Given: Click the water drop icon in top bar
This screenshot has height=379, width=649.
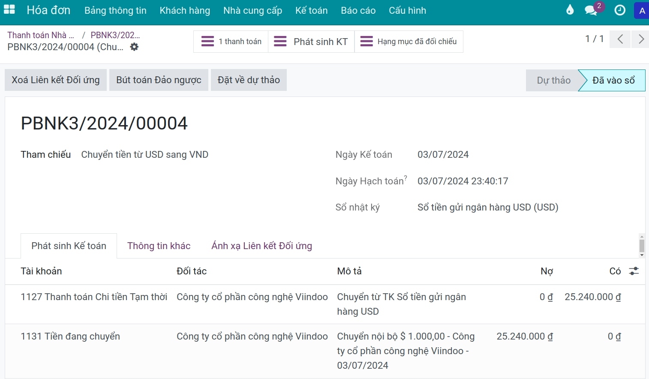Looking at the screenshot, I should point(570,10).
